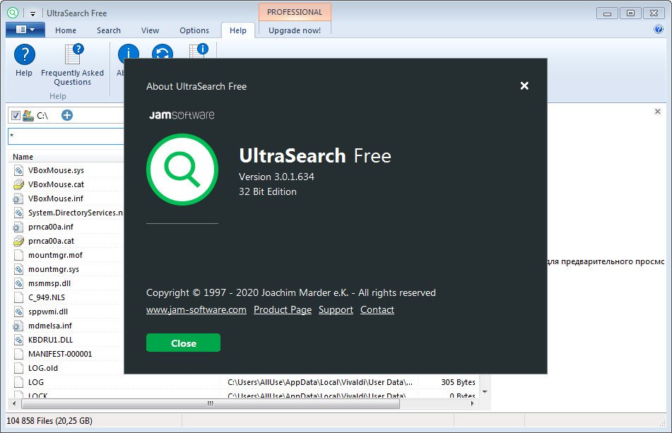Add a drive with the plus icon
Viewport: 672px width, 433px height.
67,115
